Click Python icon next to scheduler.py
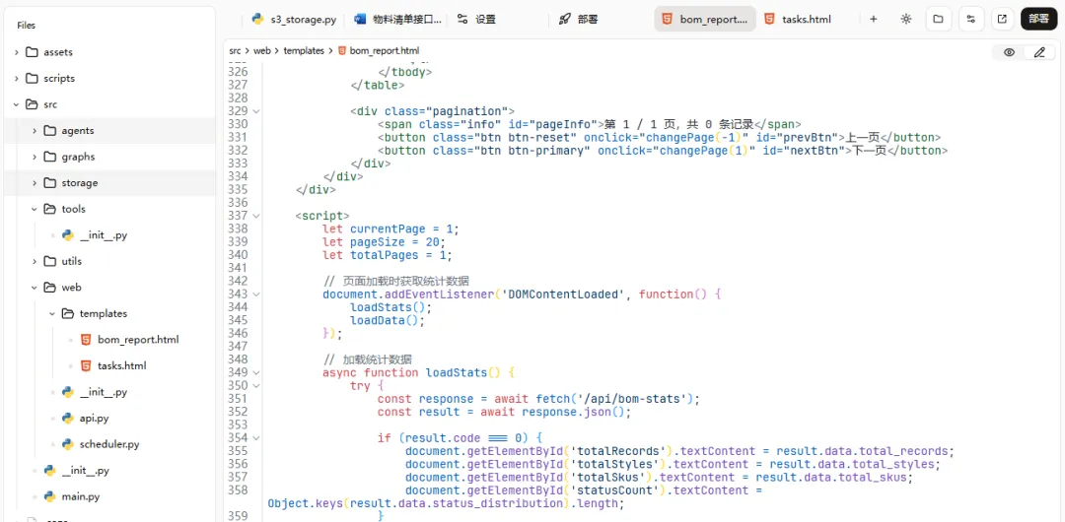The image size is (1065, 522). [68, 444]
